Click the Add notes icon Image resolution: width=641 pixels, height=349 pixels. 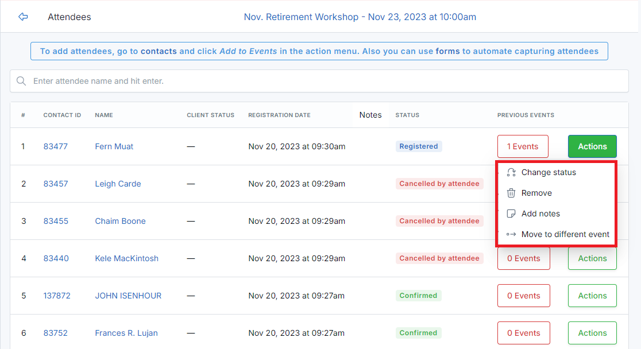pyautogui.click(x=511, y=214)
